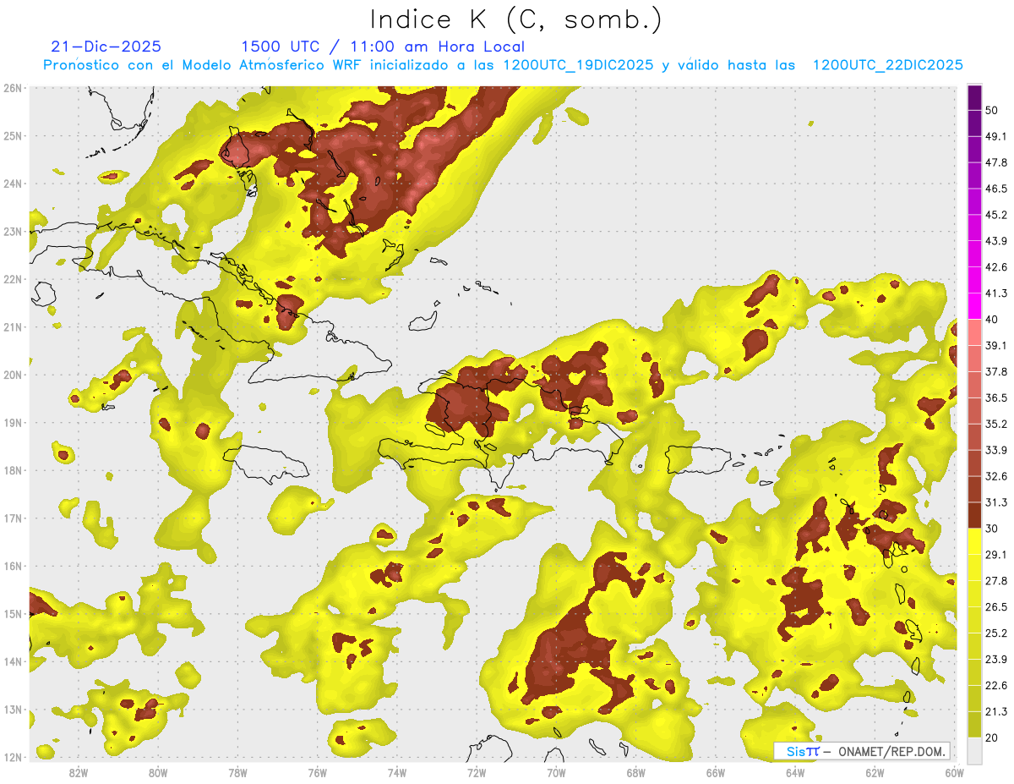Click the legend value '26.5'
1014x784 pixels.
(996, 607)
